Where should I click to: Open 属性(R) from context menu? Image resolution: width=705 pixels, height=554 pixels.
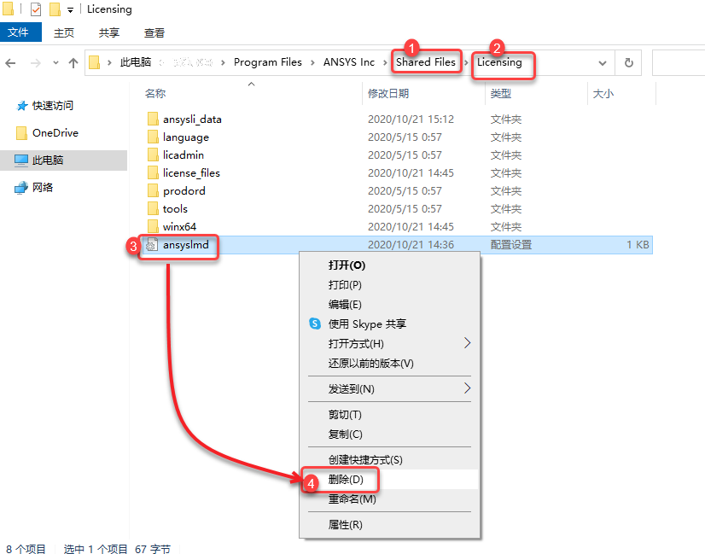(389, 524)
